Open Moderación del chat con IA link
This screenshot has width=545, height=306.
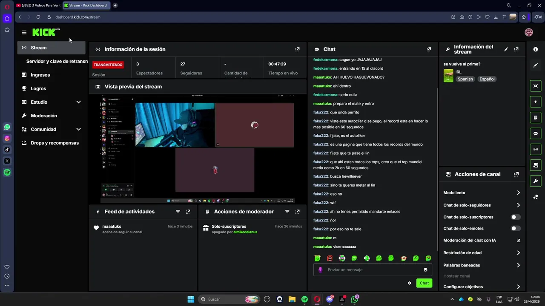tap(482, 241)
